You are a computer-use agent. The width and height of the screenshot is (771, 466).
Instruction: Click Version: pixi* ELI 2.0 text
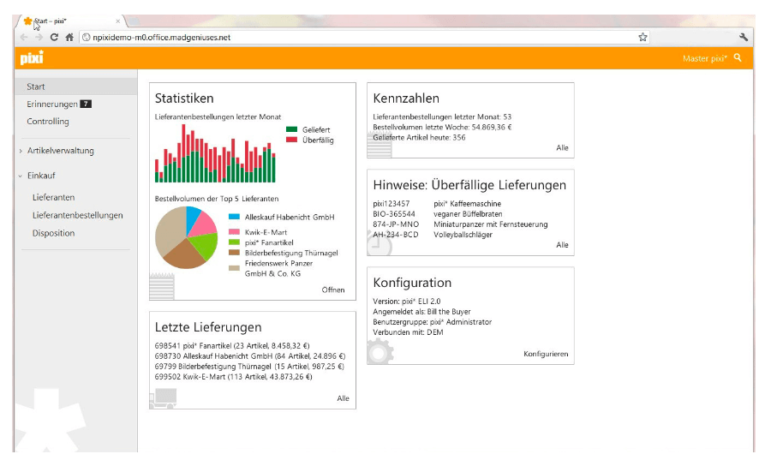click(407, 302)
